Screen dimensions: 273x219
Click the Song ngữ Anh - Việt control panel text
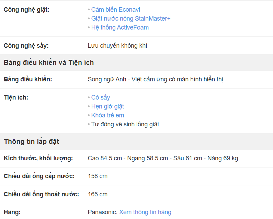tap(155, 79)
